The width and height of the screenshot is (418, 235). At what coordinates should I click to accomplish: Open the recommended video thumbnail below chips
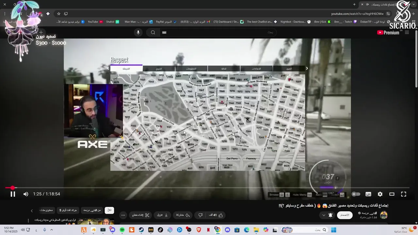96,222
